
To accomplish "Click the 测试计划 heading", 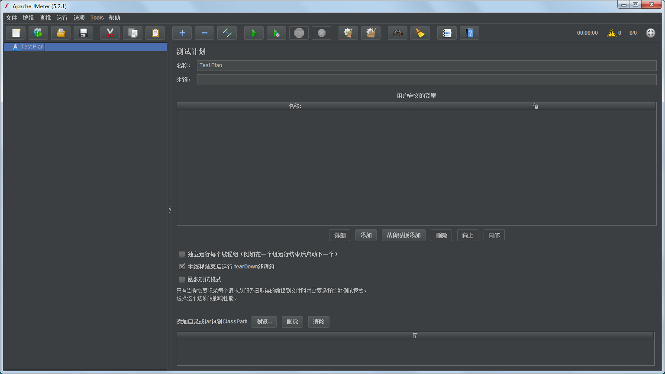I will tap(191, 52).
